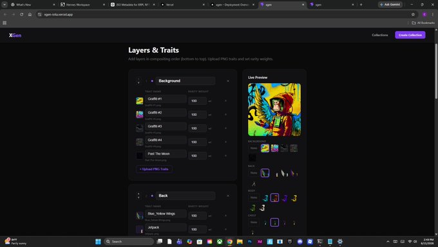Delete the Graffiti #4 trait row

[225, 142]
